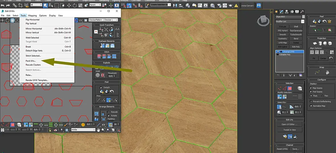Viewport: 336px width, 153px height.
Task: Enable the Rescale checkbox
Action: point(109,112)
